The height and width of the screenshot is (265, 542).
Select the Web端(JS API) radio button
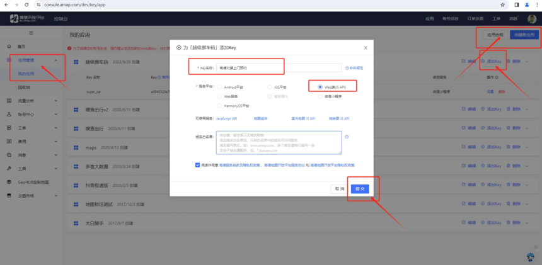[320, 87]
